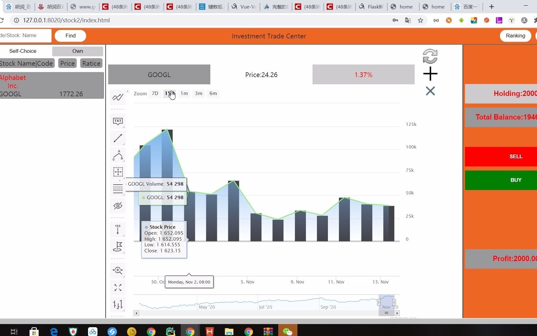537x336 pixels.
Task: Select the crooked A-B line tool
Action: click(x=118, y=155)
